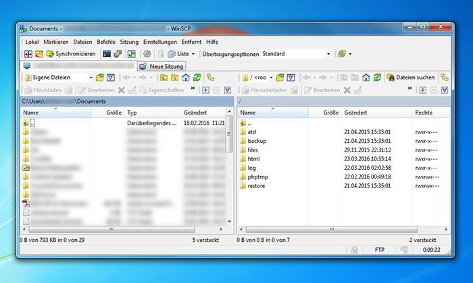Switch to the Neue Sitzung tab

(x=161, y=67)
